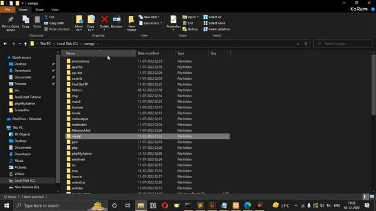Switch to large icons view
This screenshot has height=211, width=376.
tap(372, 197)
